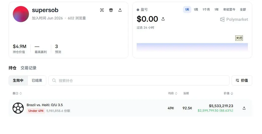Click the 过去 24 小时 label
This screenshot has width=262, height=134.
point(145,28)
